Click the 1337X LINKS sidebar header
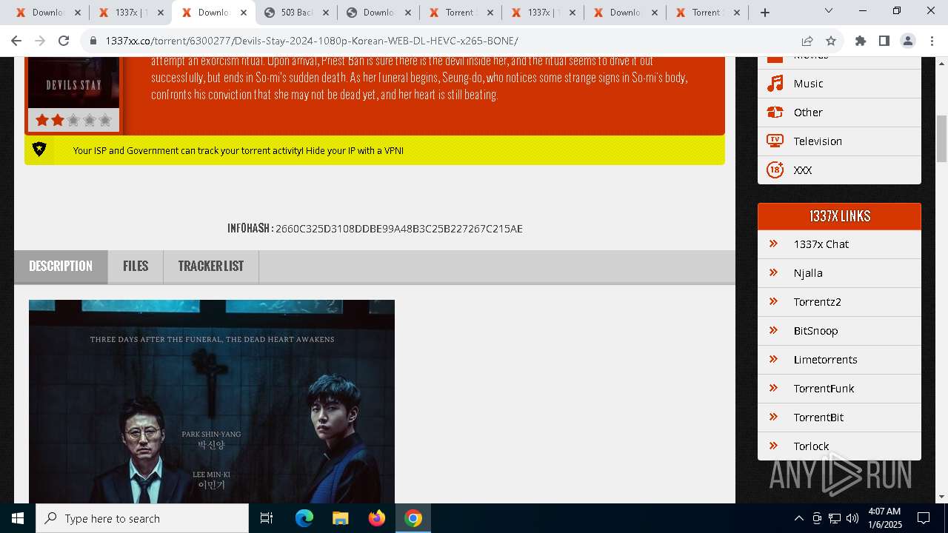 pyautogui.click(x=839, y=216)
